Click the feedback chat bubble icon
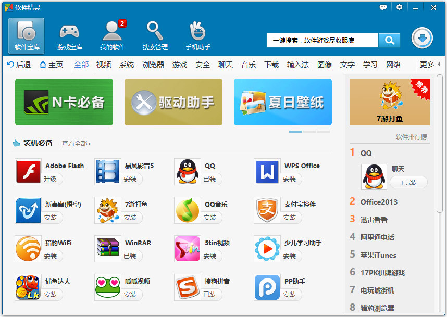The image size is (447, 317). pos(383,7)
